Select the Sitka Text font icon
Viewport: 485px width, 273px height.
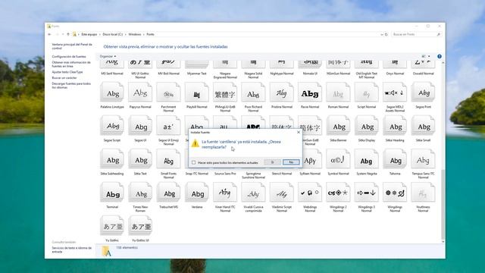coord(140,159)
